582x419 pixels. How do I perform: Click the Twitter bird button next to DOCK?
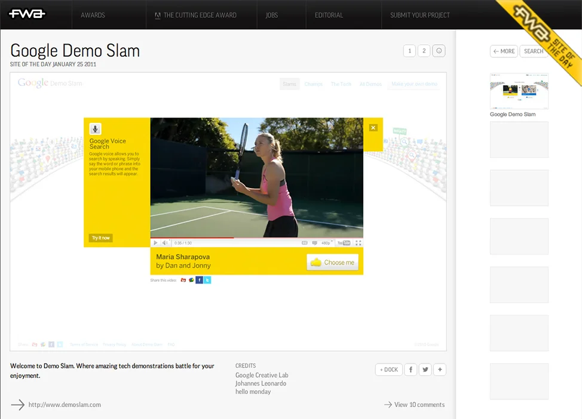coord(425,369)
